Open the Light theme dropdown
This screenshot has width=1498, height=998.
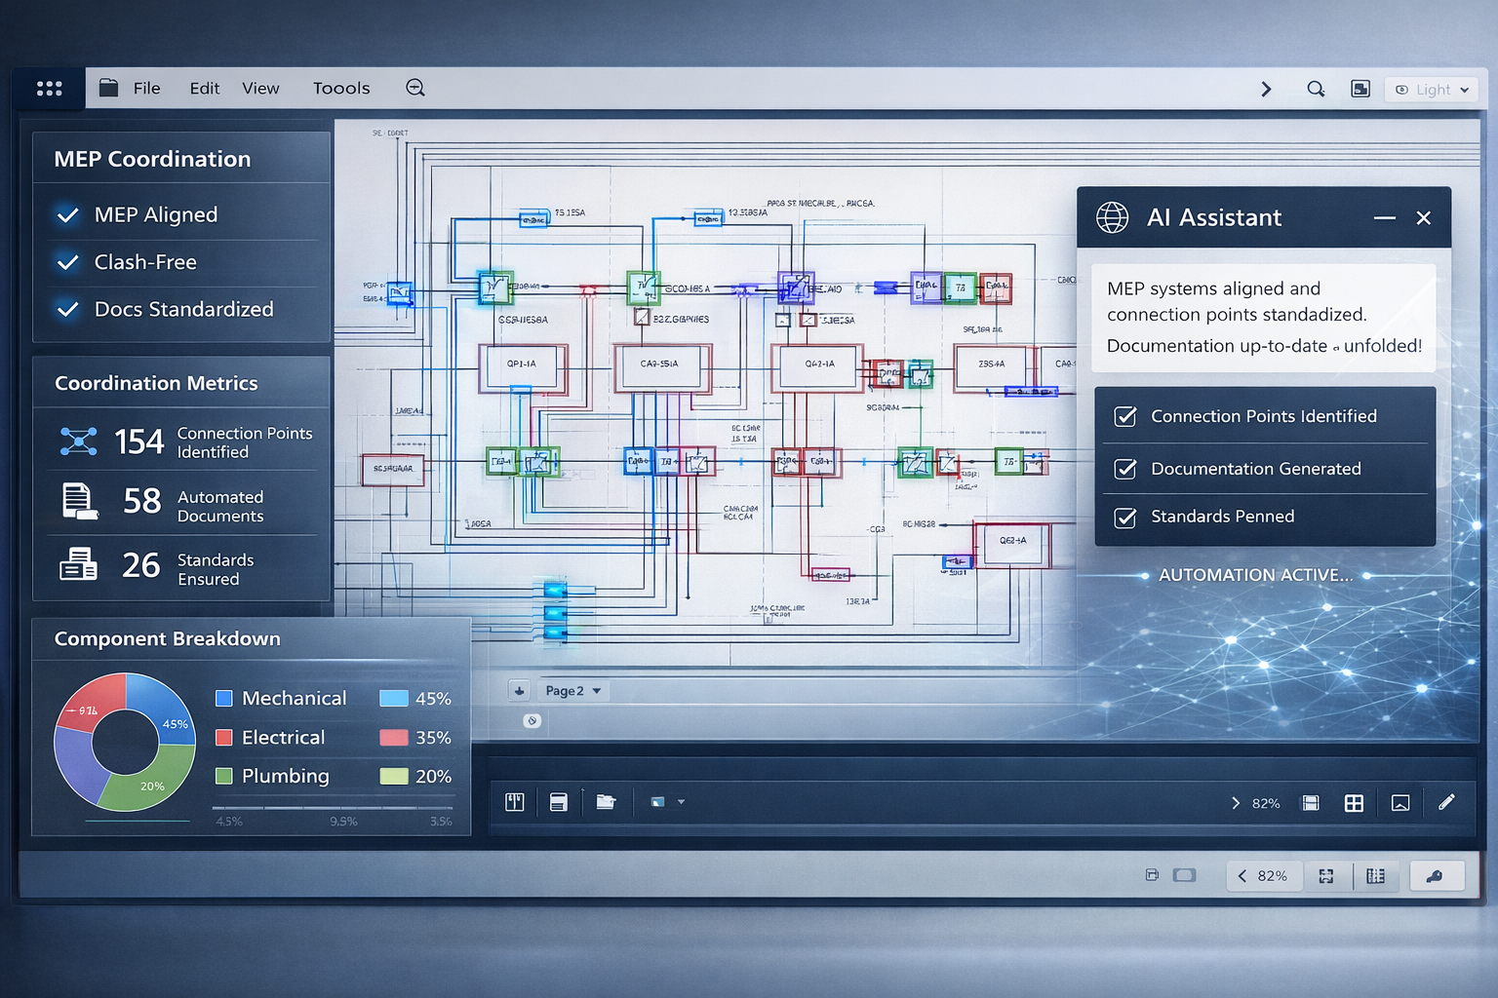(1432, 90)
